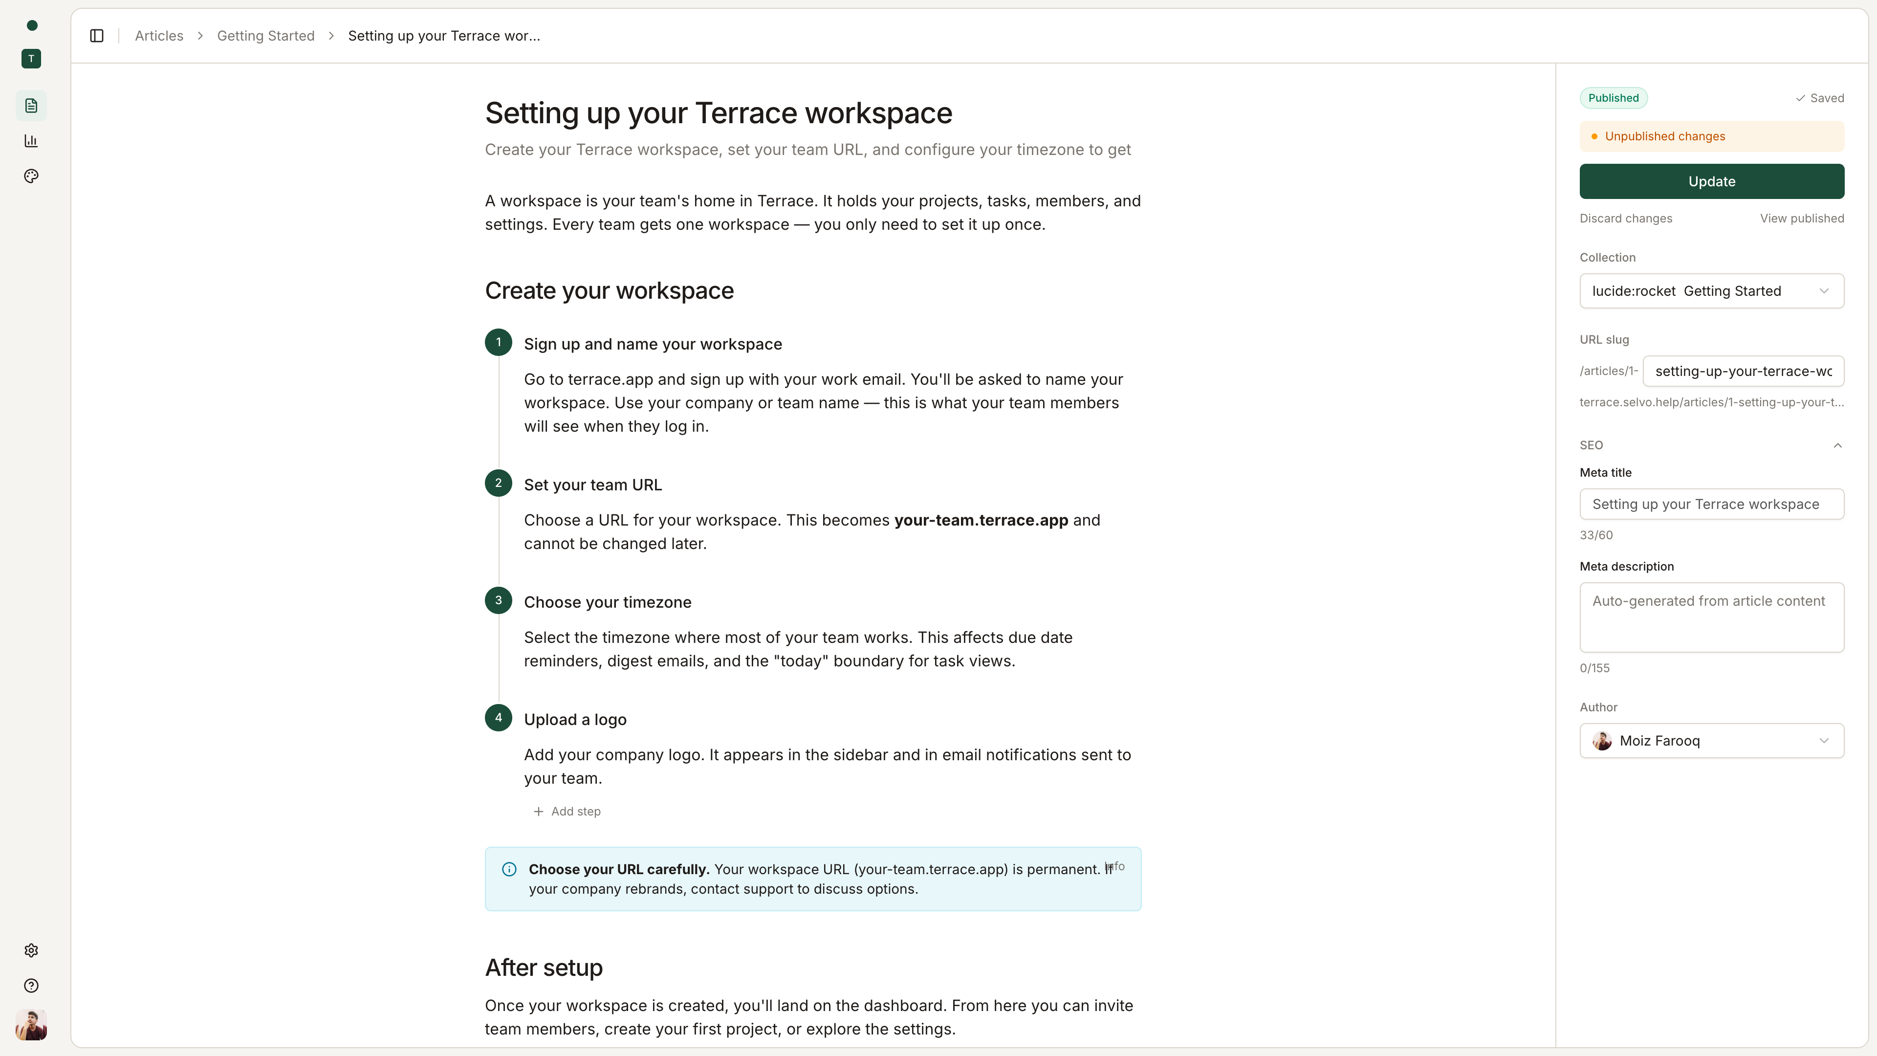Go to Getting Started breadcrumb
Image resolution: width=1877 pixels, height=1056 pixels.
(x=266, y=36)
